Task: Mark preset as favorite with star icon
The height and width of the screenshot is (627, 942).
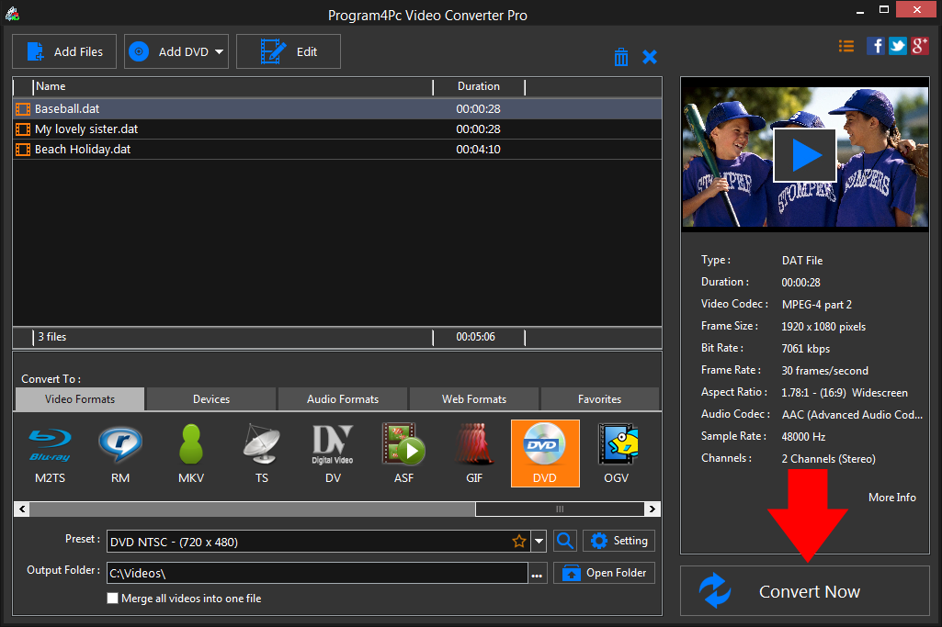Action: pyautogui.click(x=519, y=542)
